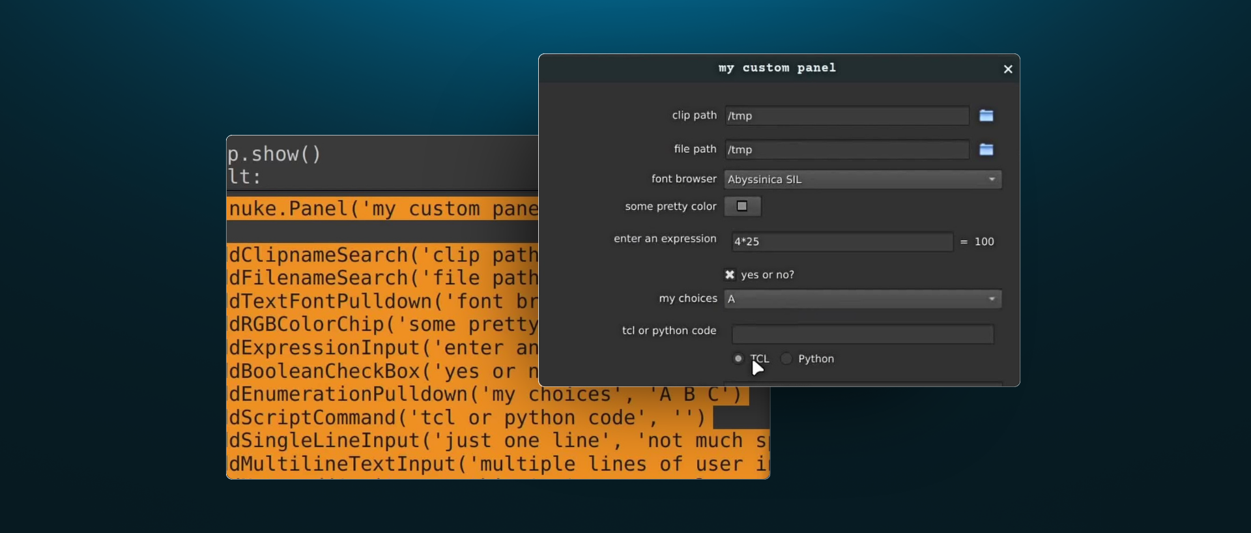
Task: Click the tcl or python code field
Action: click(863, 334)
